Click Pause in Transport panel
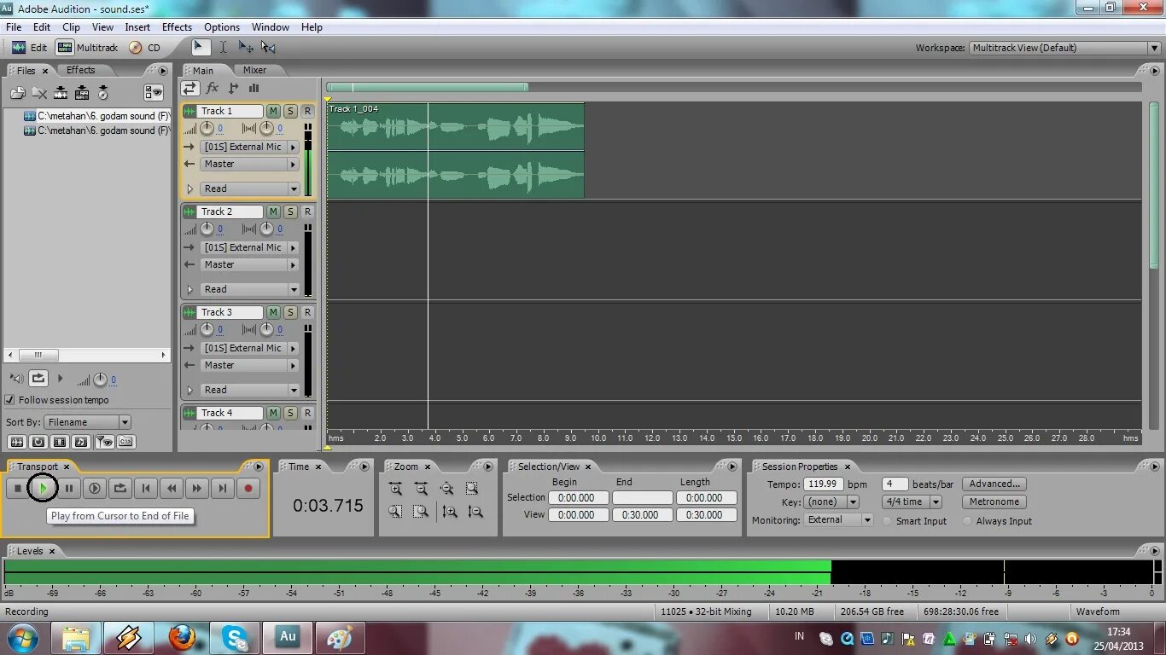Viewport: 1166px width, 655px height. pos(69,488)
